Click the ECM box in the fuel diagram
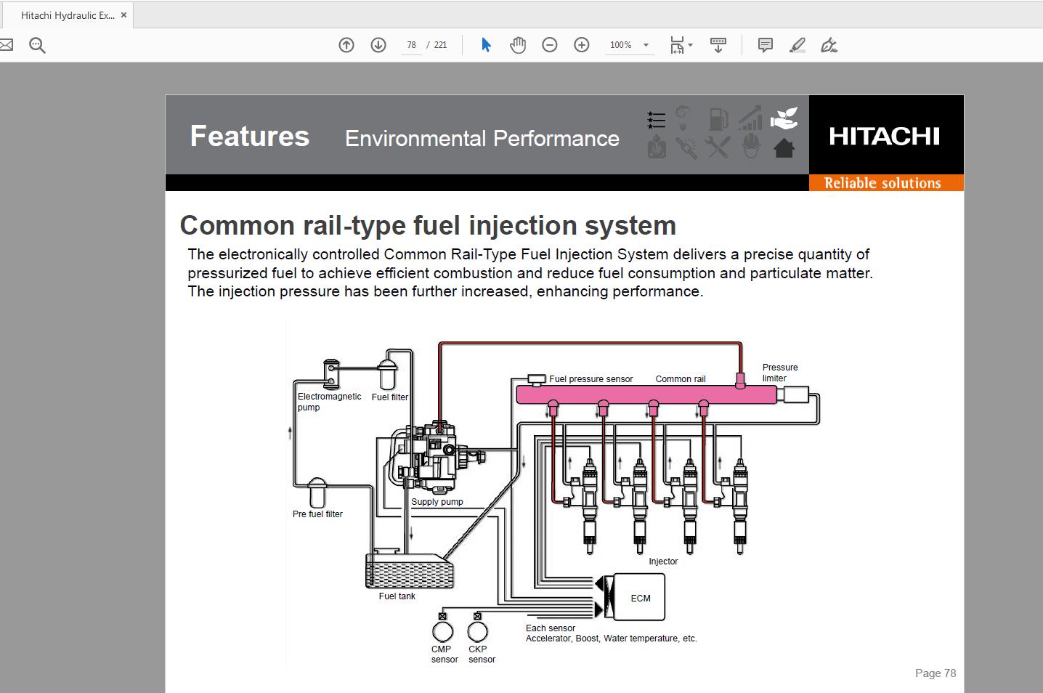The width and height of the screenshot is (1043, 693). (639, 596)
